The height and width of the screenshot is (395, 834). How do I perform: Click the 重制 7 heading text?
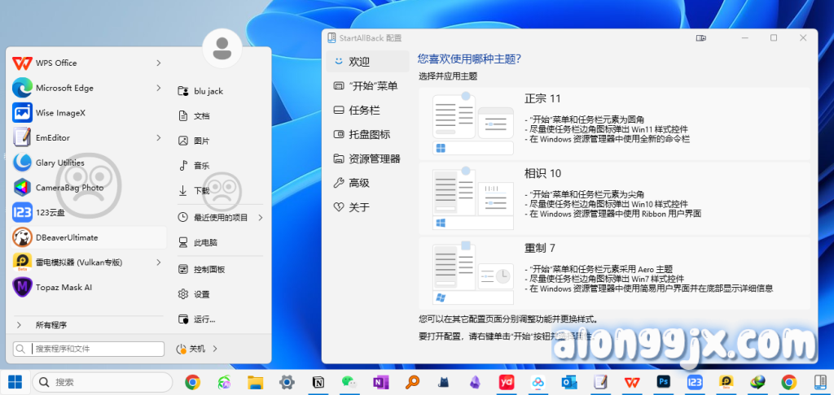(x=540, y=248)
